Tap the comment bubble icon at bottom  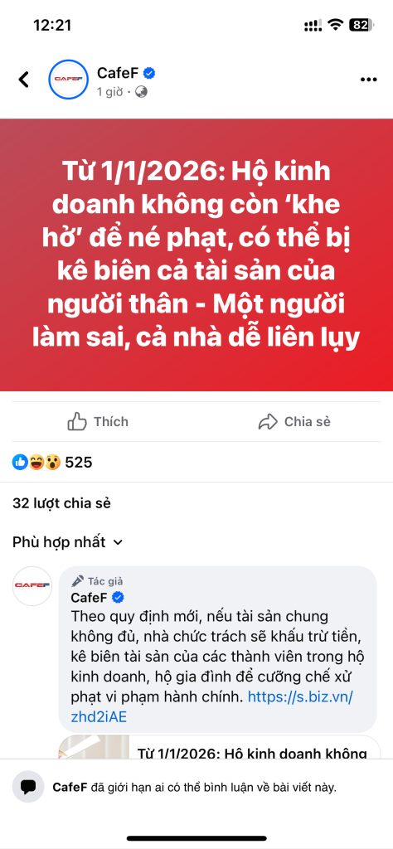[x=28, y=787]
